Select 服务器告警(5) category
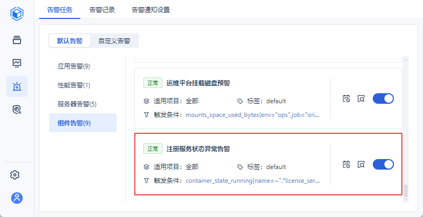423x217 pixels. click(x=77, y=104)
